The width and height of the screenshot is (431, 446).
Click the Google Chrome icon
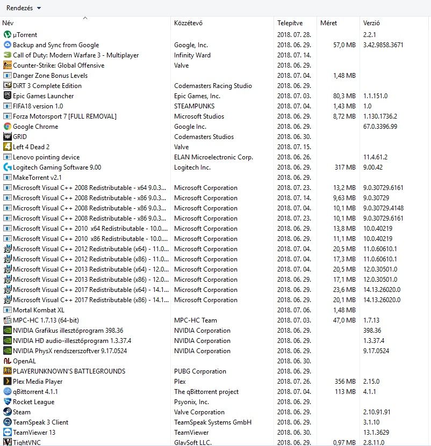pyautogui.click(x=8, y=127)
